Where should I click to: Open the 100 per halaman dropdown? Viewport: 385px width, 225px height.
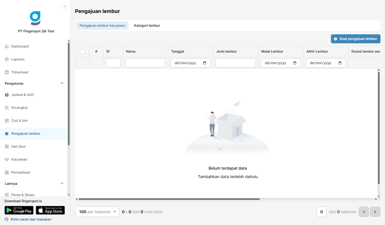(98, 212)
